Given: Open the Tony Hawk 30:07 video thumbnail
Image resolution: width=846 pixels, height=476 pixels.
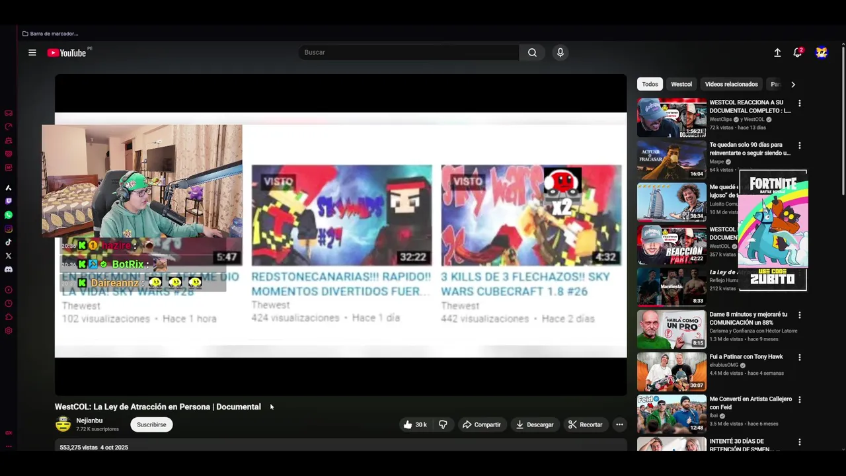Looking at the screenshot, I should coord(672,372).
